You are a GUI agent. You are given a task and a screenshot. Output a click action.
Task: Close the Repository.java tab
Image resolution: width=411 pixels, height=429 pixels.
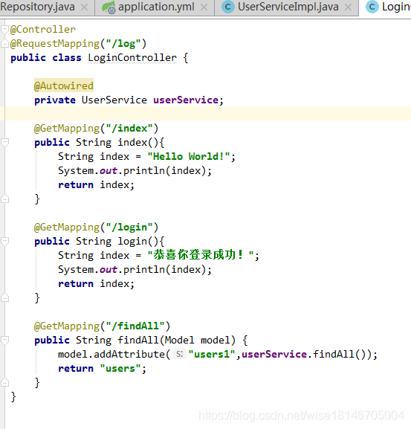click(x=85, y=7)
